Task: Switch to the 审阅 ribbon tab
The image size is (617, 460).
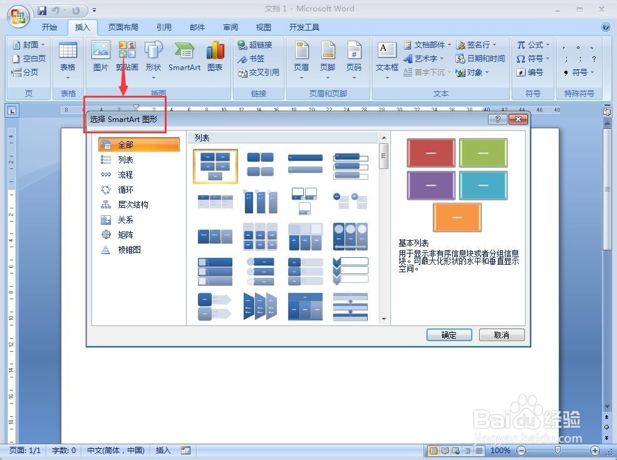Action: 231,27
